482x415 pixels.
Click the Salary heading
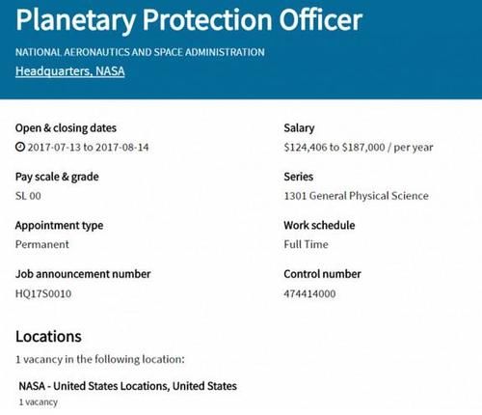coord(299,128)
